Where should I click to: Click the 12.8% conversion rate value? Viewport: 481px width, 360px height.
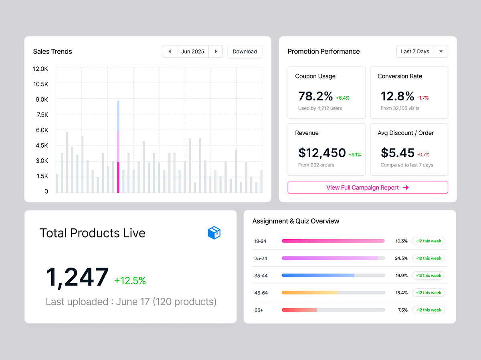tap(398, 96)
